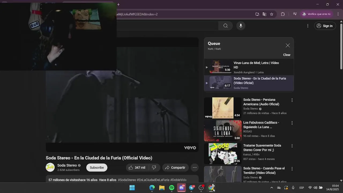Select queue item En la Ciudad de la Furia

249,83
